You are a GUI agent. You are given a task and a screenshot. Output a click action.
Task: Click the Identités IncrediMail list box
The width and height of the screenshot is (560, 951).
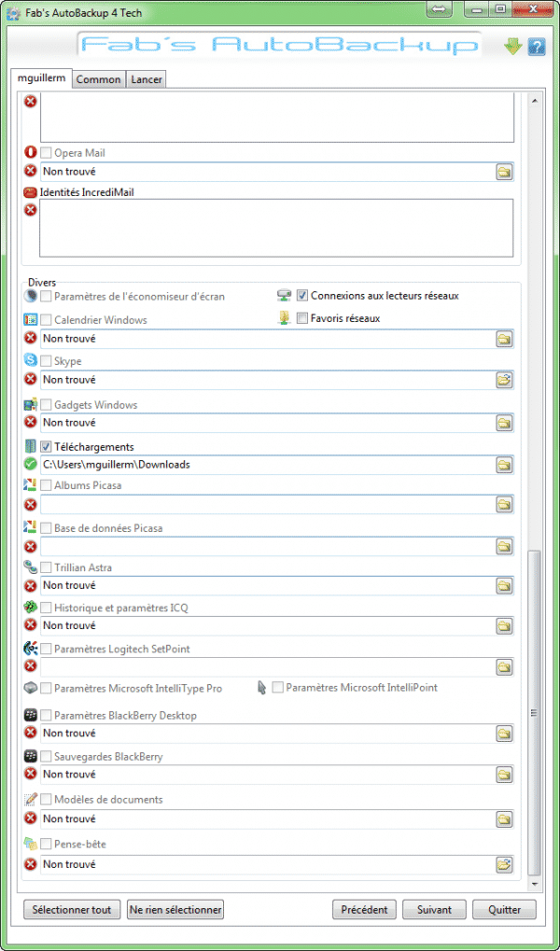tap(276, 228)
